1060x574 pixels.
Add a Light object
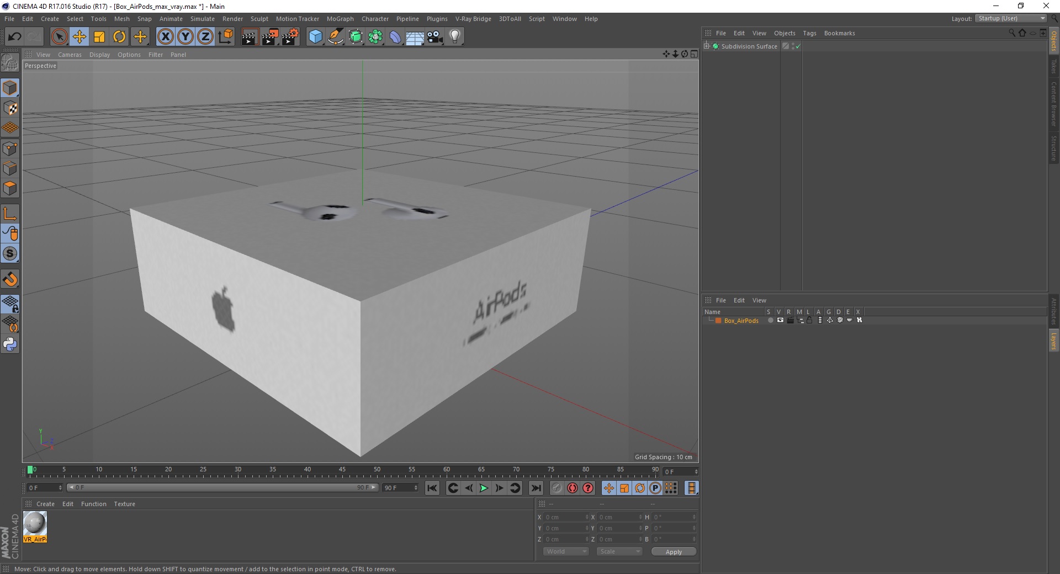455,37
